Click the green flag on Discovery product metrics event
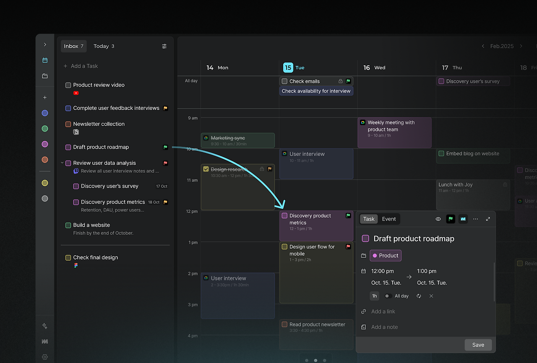This screenshot has width=537, height=363. [x=348, y=215]
